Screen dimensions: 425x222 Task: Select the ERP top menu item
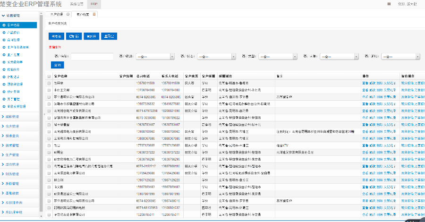94,4
